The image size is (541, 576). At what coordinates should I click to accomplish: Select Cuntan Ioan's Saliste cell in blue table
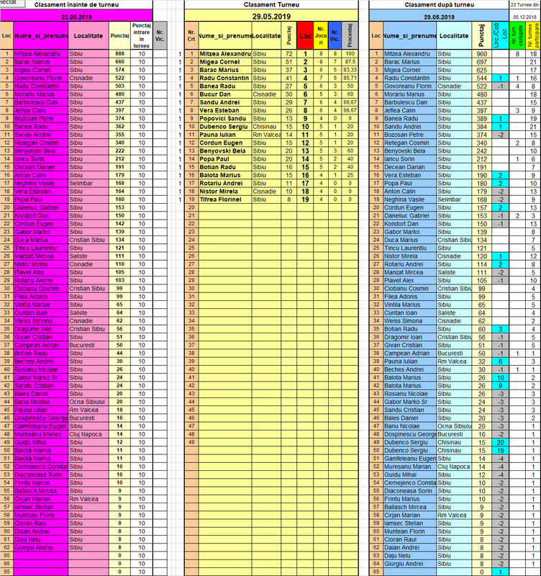[x=454, y=312]
